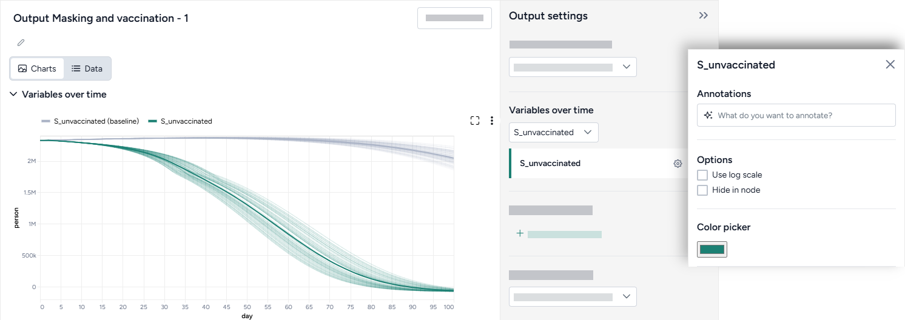Check the Hide in node option
This screenshot has width=905, height=320.
coord(702,190)
